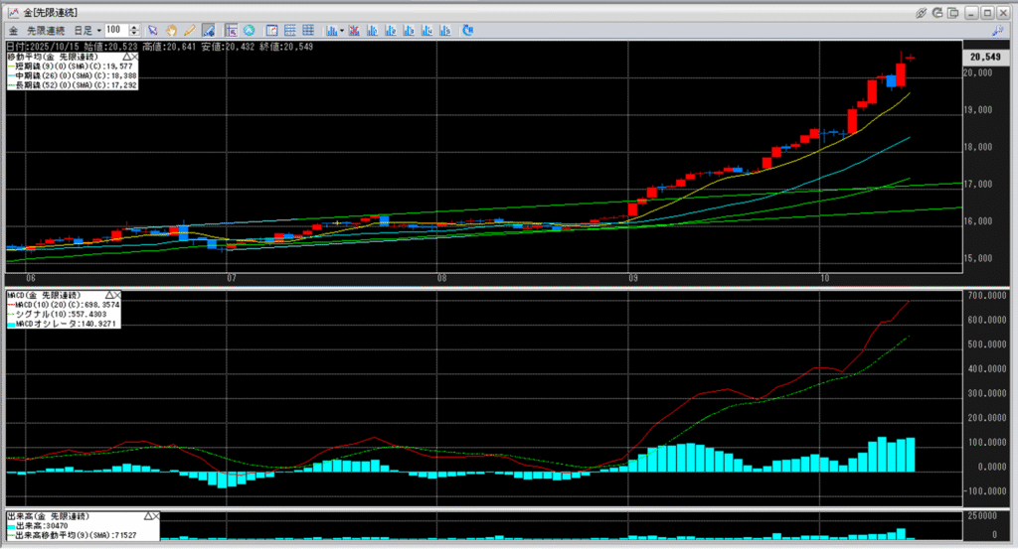
Task: Close the MACD indicator legend box
Action: [x=115, y=296]
